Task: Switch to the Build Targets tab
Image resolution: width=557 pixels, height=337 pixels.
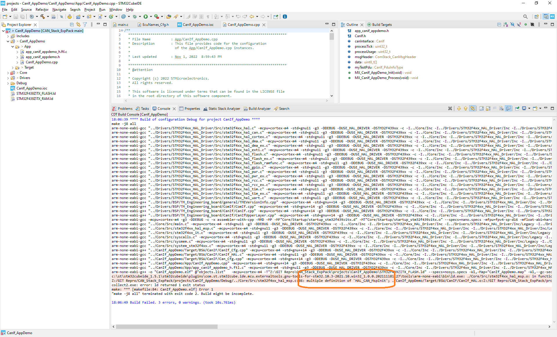Action: click(x=379, y=25)
